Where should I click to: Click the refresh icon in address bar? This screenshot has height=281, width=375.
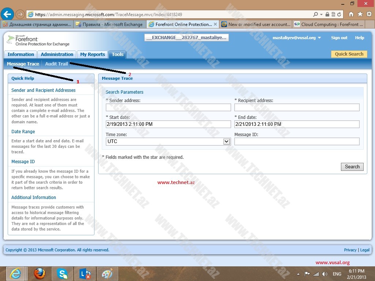[339, 15]
